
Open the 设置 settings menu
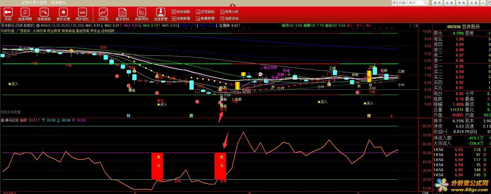[449, 3]
